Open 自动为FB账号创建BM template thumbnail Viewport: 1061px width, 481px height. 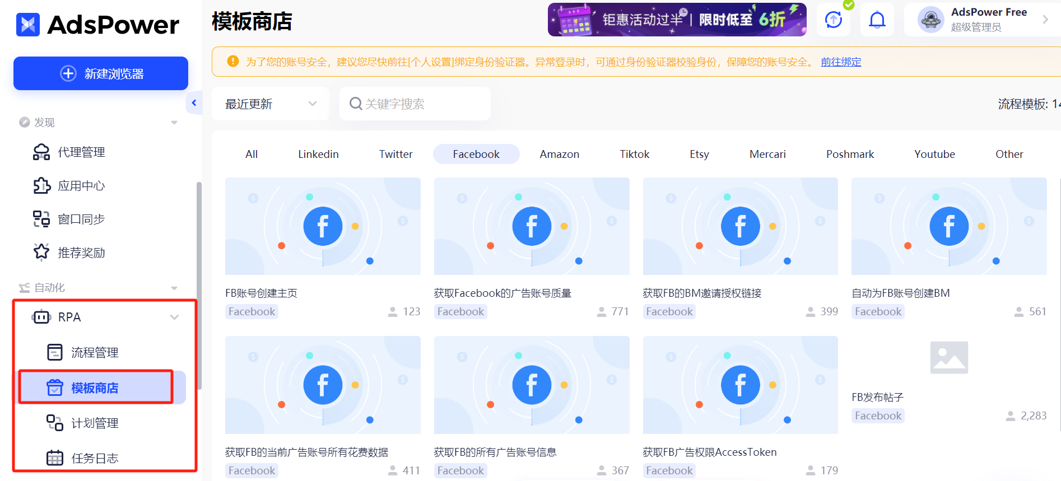949,226
